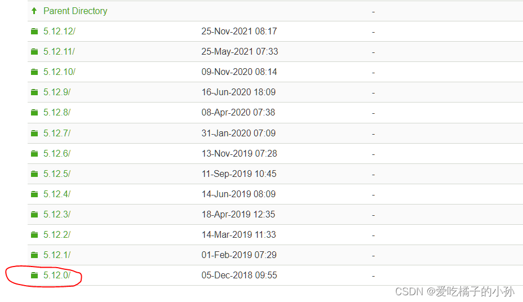Open the 5.12.4/ directory link
The width and height of the screenshot is (523, 302).
click(57, 194)
